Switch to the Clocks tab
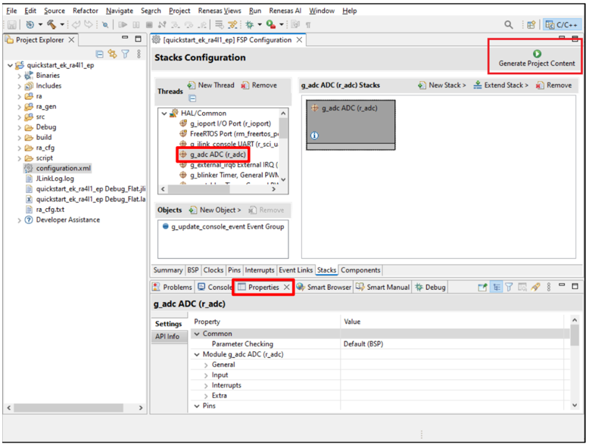Image resolution: width=589 pixels, height=445 pixels. click(213, 270)
